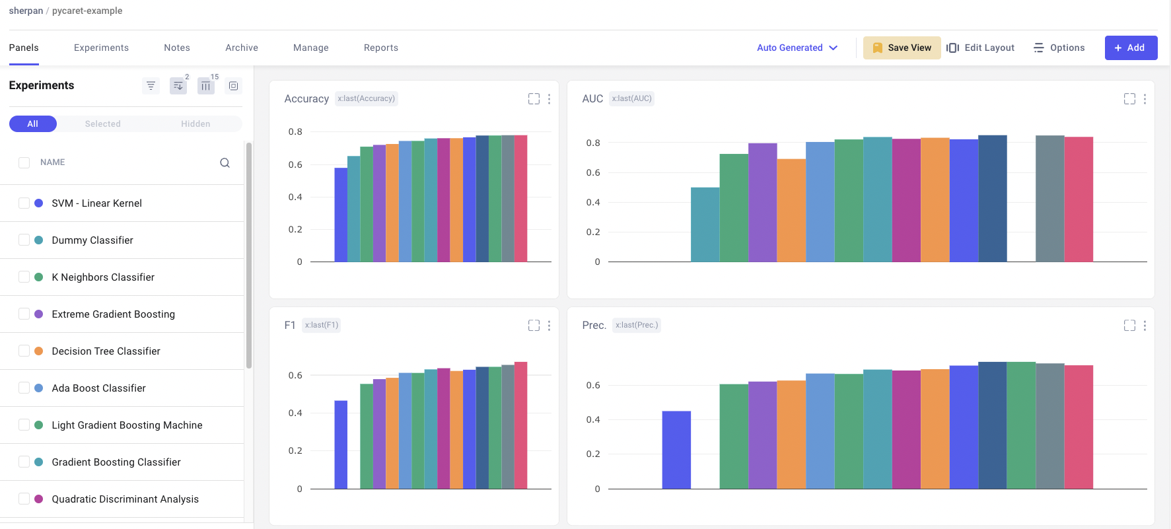Click the search icon beside NAME header

(225, 162)
